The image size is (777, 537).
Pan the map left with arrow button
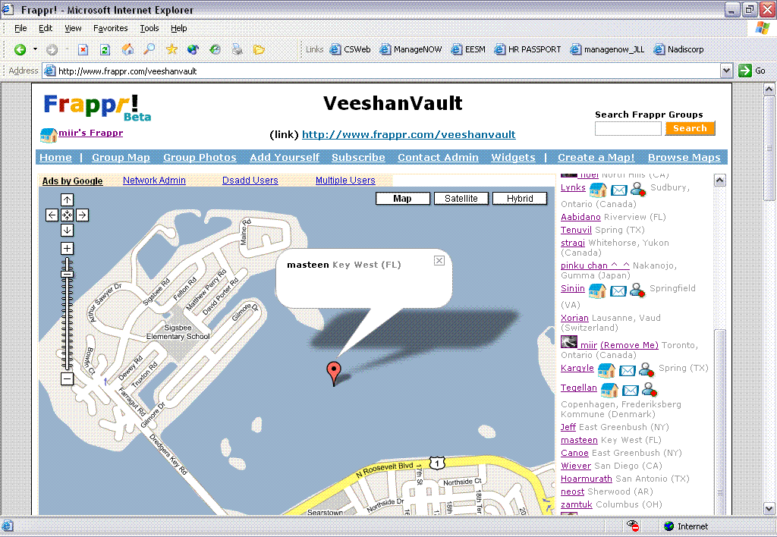click(52, 215)
